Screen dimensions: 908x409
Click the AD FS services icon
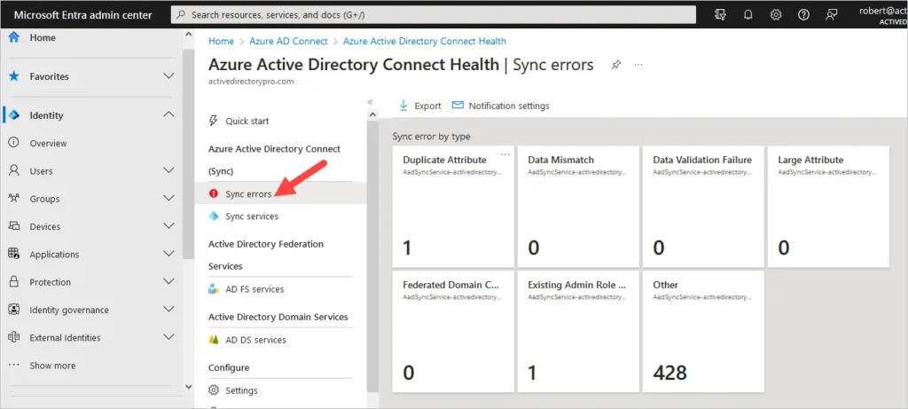point(214,289)
